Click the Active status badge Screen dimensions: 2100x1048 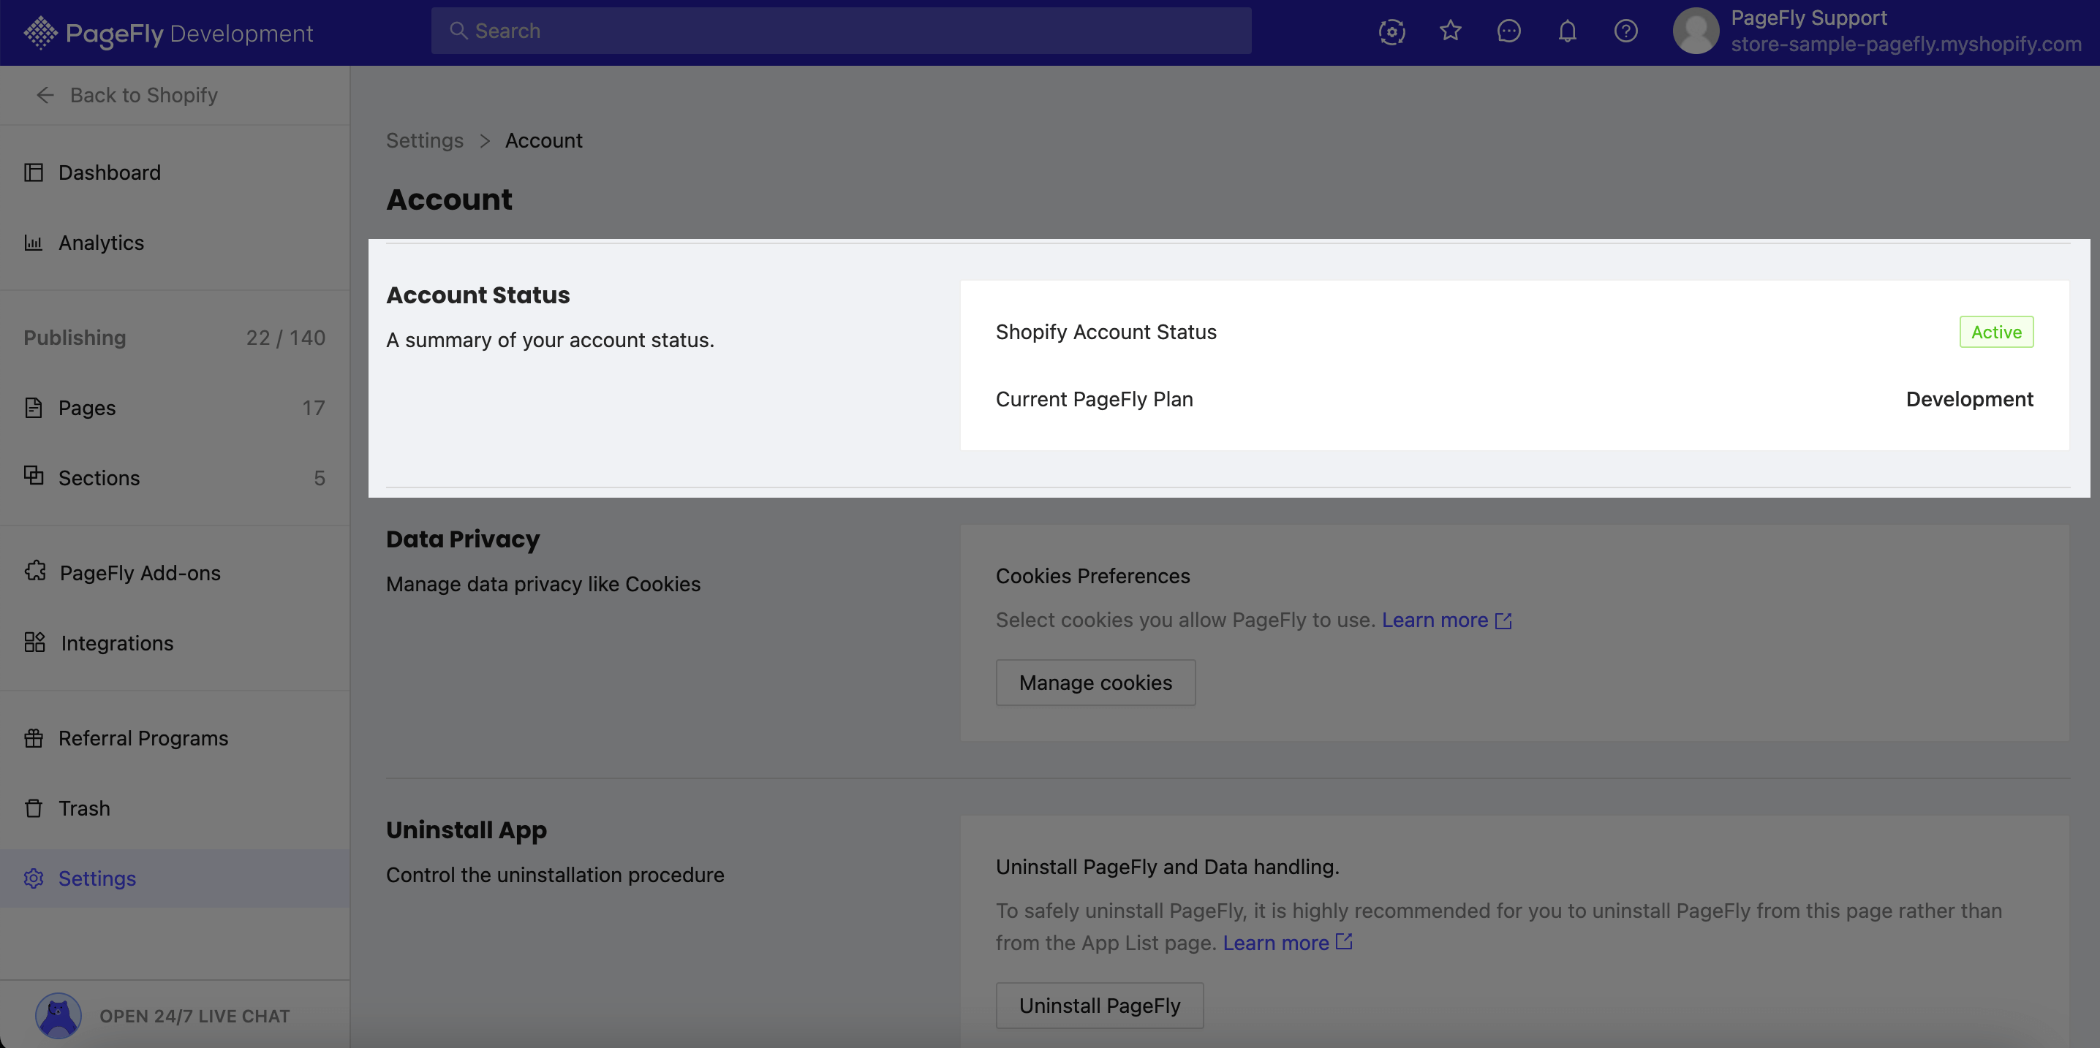[1996, 332]
